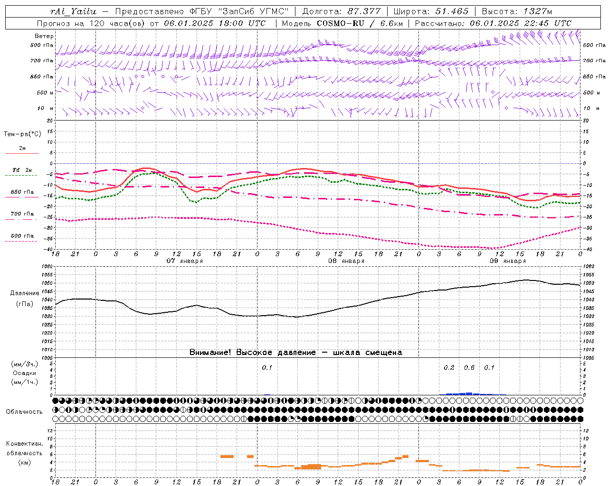Viewport: 608px width, 486px height.
Task: Click the (гПа) unit under Давление
Action: coord(25,304)
